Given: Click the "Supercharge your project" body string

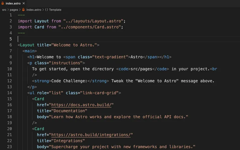Looking at the screenshot, I should point(122,147).
